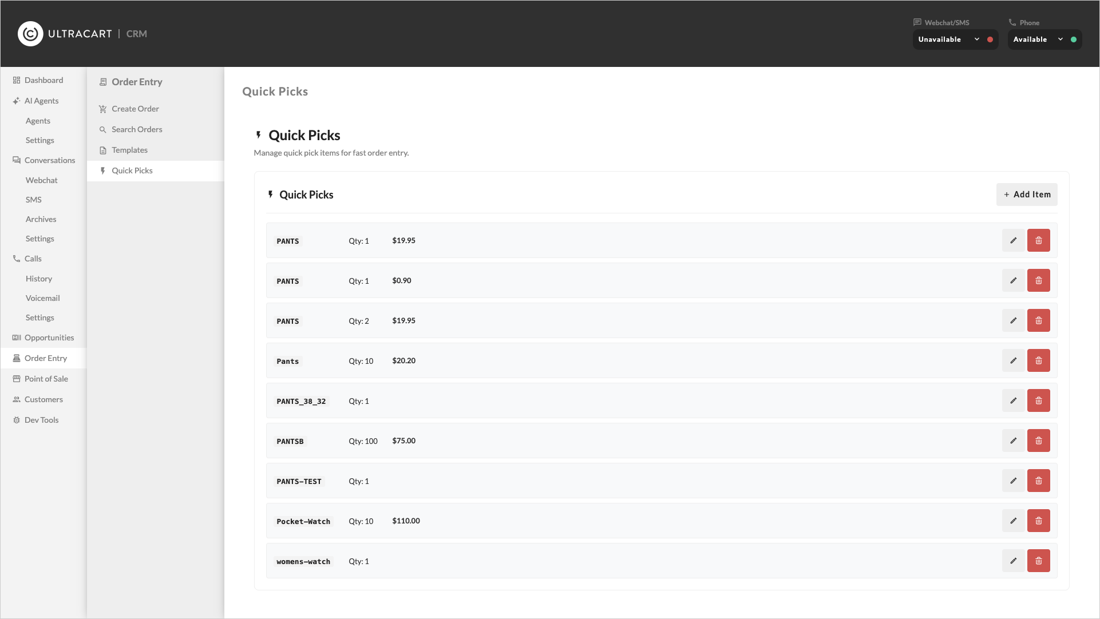The width and height of the screenshot is (1100, 619).
Task: Delete the PANTS-TEST quick pick
Action: click(x=1038, y=481)
